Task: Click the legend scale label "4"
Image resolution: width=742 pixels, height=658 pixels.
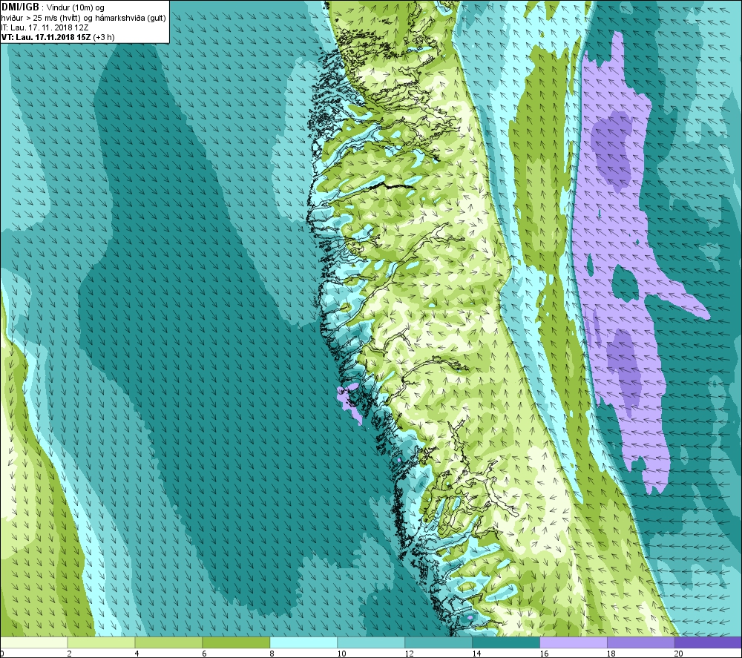Action: [137, 654]
